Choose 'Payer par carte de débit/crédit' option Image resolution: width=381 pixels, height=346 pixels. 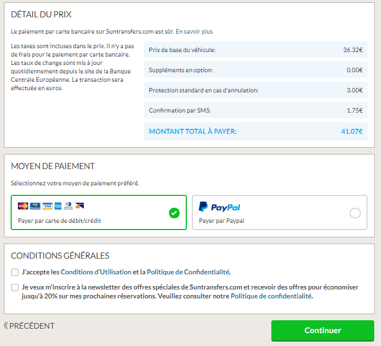click(x=59, y=221)
